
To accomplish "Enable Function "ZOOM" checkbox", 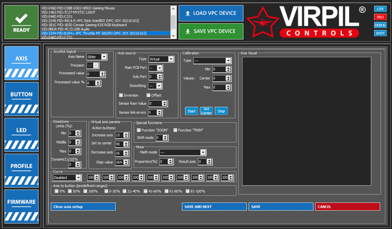I will click(138, 130).
